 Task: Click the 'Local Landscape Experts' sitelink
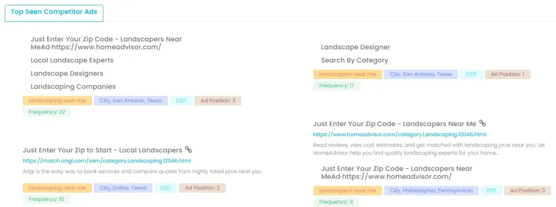click(72, 60)
